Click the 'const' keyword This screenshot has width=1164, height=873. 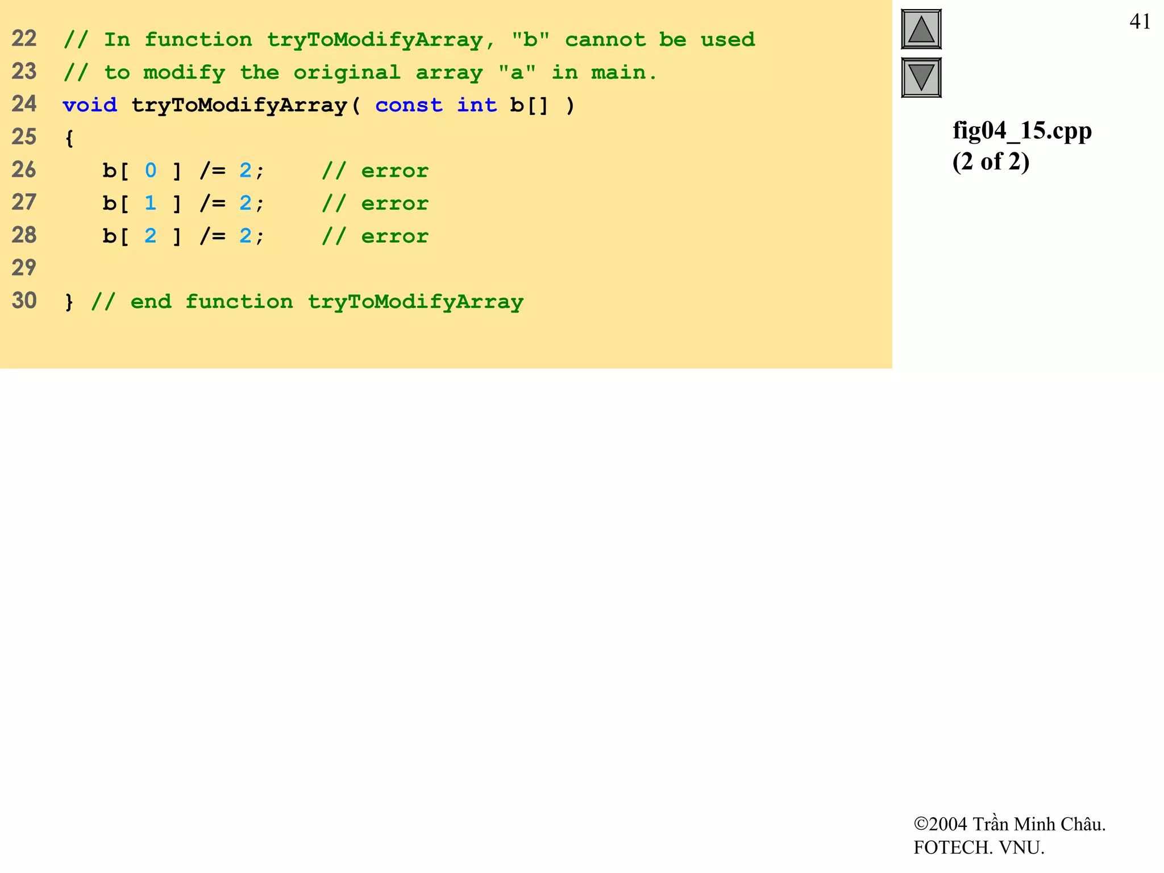(x=409, y=105)
